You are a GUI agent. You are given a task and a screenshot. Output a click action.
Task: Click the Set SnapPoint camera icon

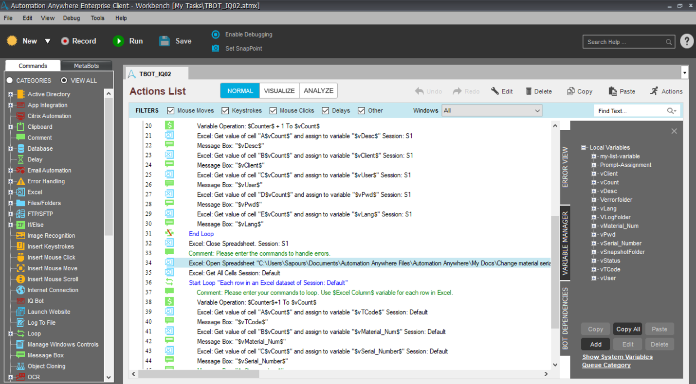tap(215, 48)
